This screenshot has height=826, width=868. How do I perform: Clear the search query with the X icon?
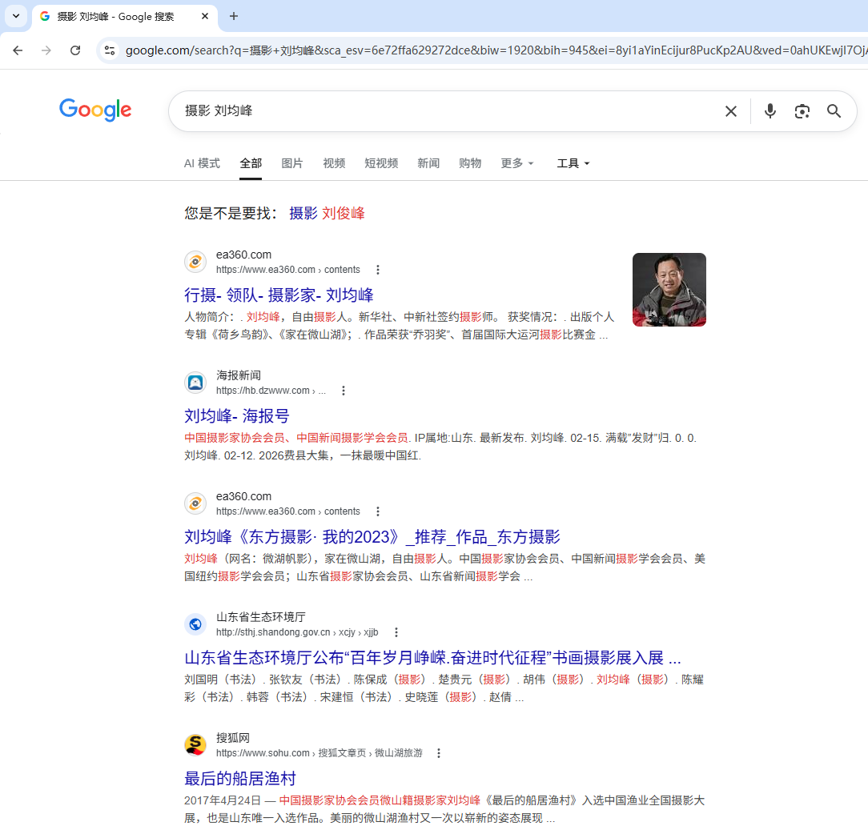click(x=730, y=111)
